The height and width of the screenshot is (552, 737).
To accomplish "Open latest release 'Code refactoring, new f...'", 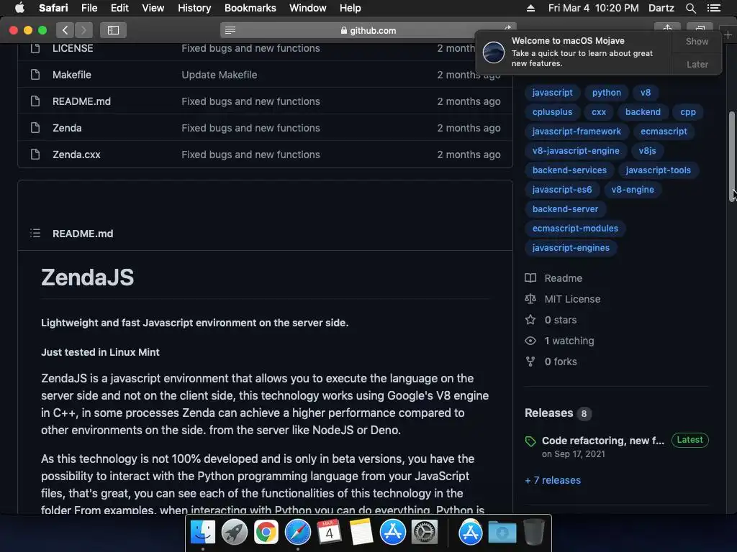I will click(x=603, y=441).
